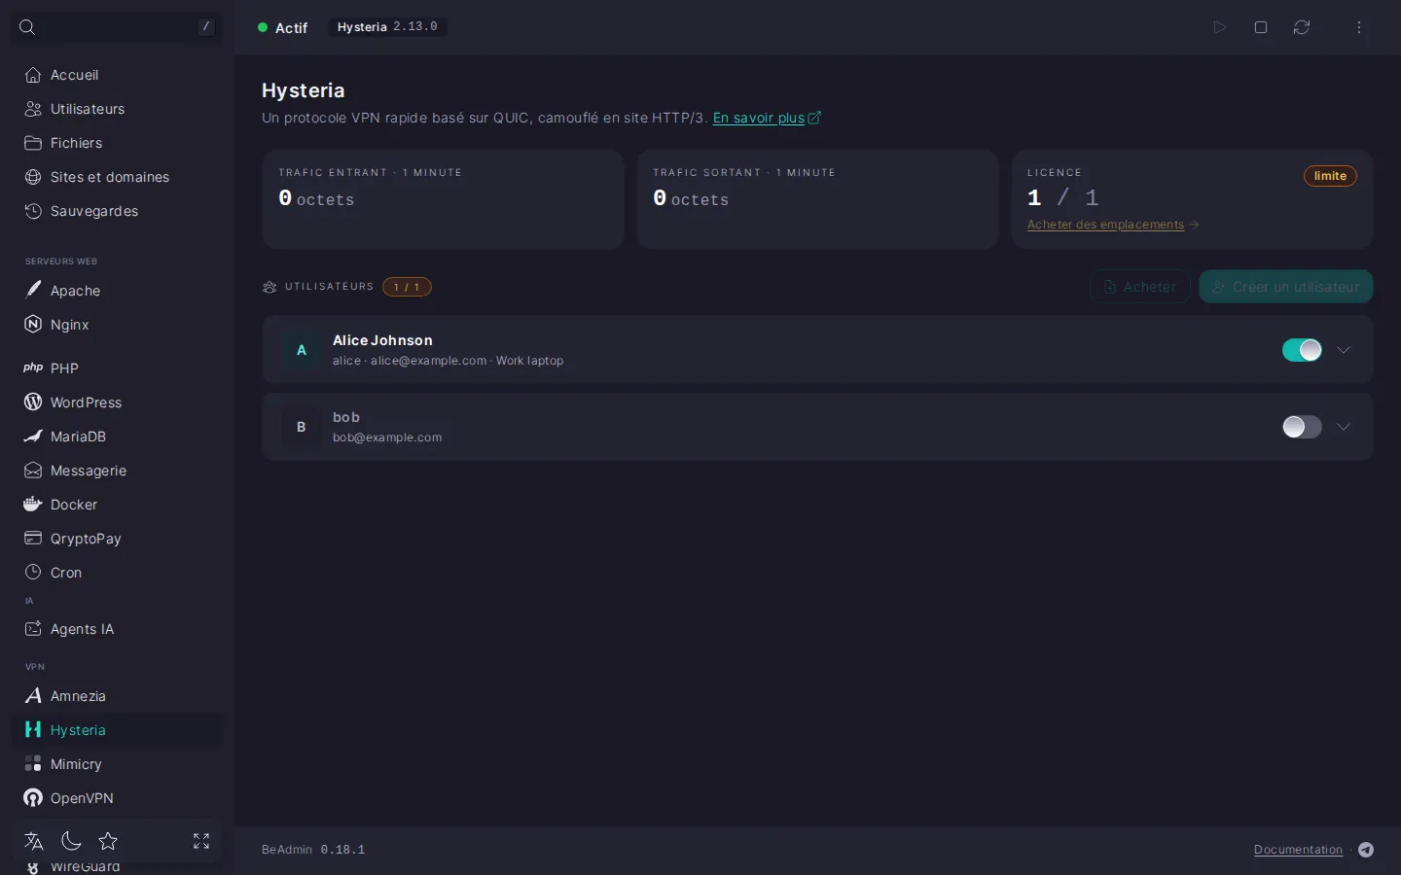Click the WordPress logo icon
This screenshot has height=875, width=1401.
(33, 402)
